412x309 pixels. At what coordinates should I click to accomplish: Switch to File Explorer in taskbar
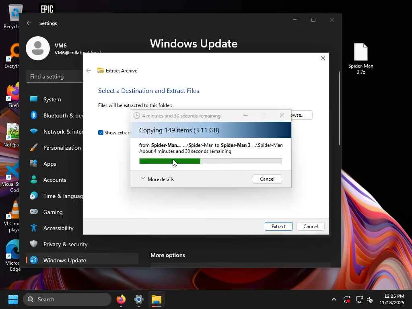157,299
